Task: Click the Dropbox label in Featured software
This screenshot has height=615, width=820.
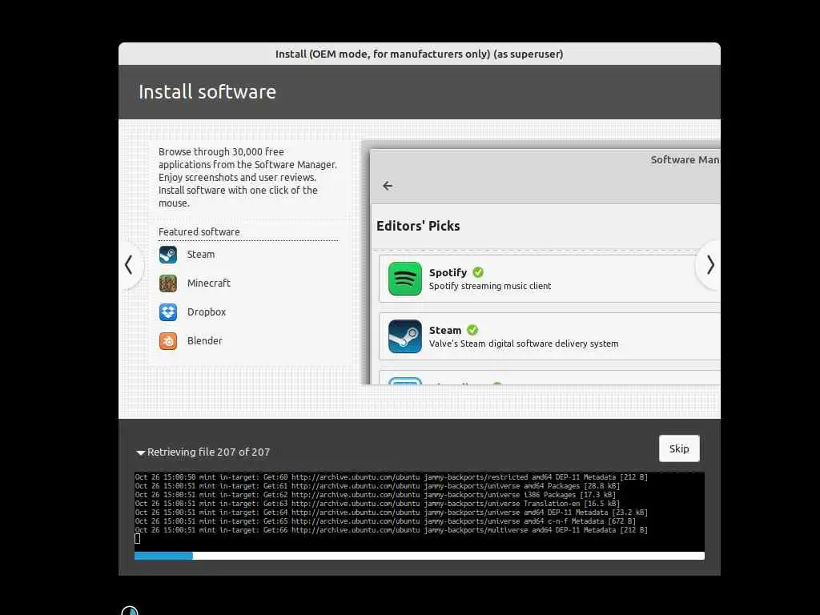Action: click(207, 312)
